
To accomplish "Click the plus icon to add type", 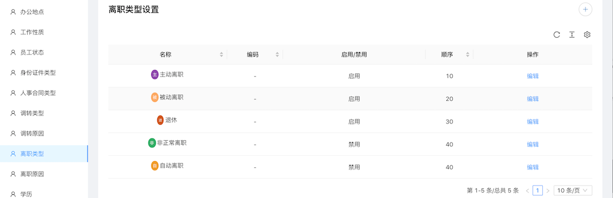I will tap(585, 9).
